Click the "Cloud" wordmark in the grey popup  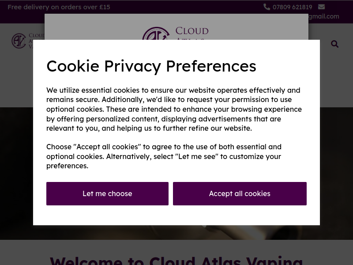tap(192, 31)
